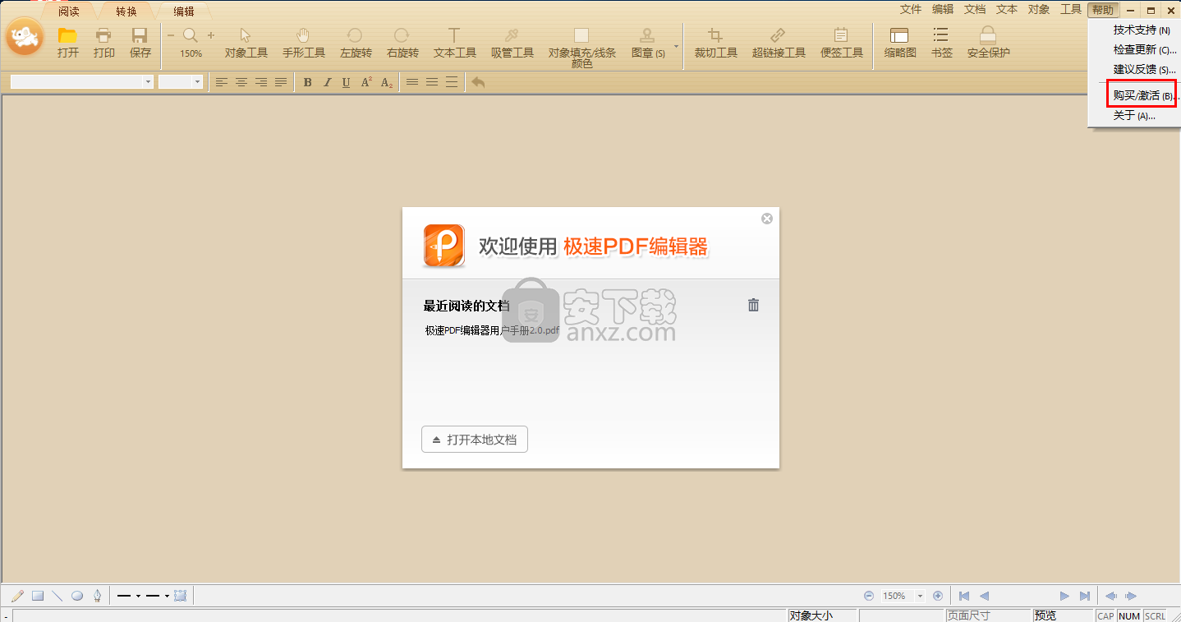Go to last page

[x=1085, y=596]
